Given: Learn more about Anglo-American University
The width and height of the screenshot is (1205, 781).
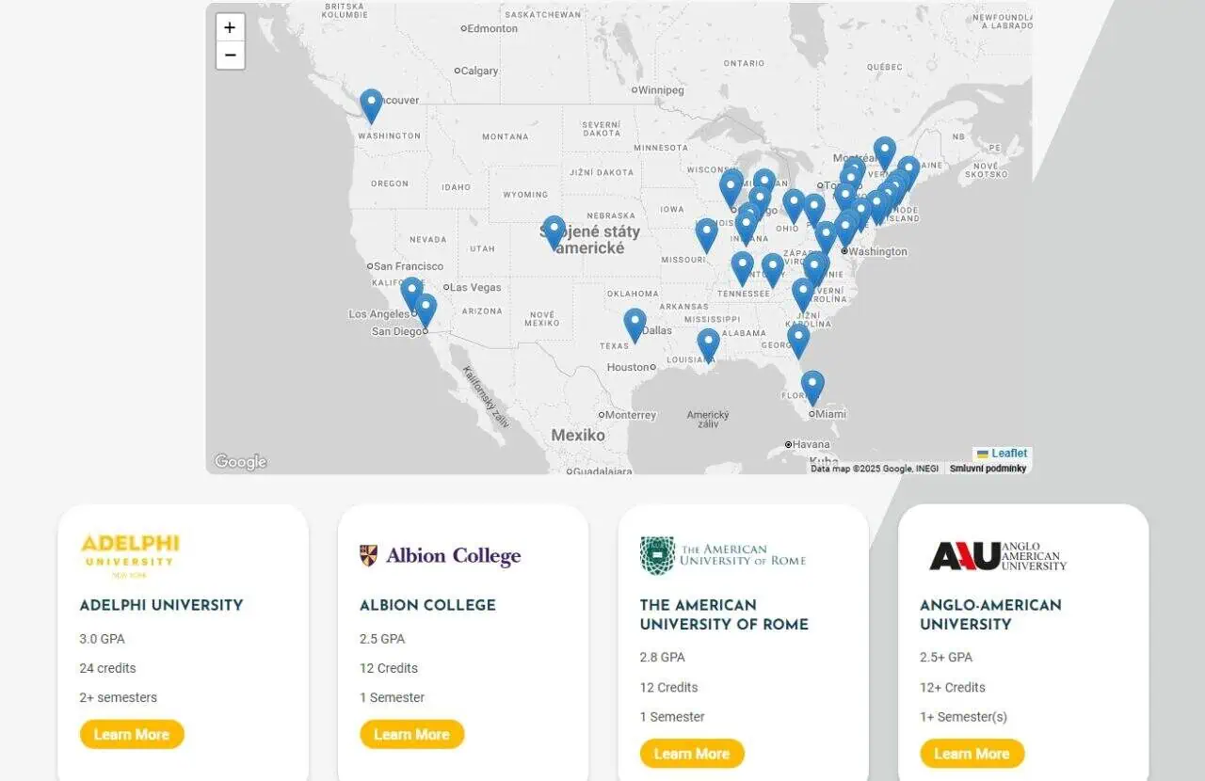Looking at the screenshot, I should [972, 754].
